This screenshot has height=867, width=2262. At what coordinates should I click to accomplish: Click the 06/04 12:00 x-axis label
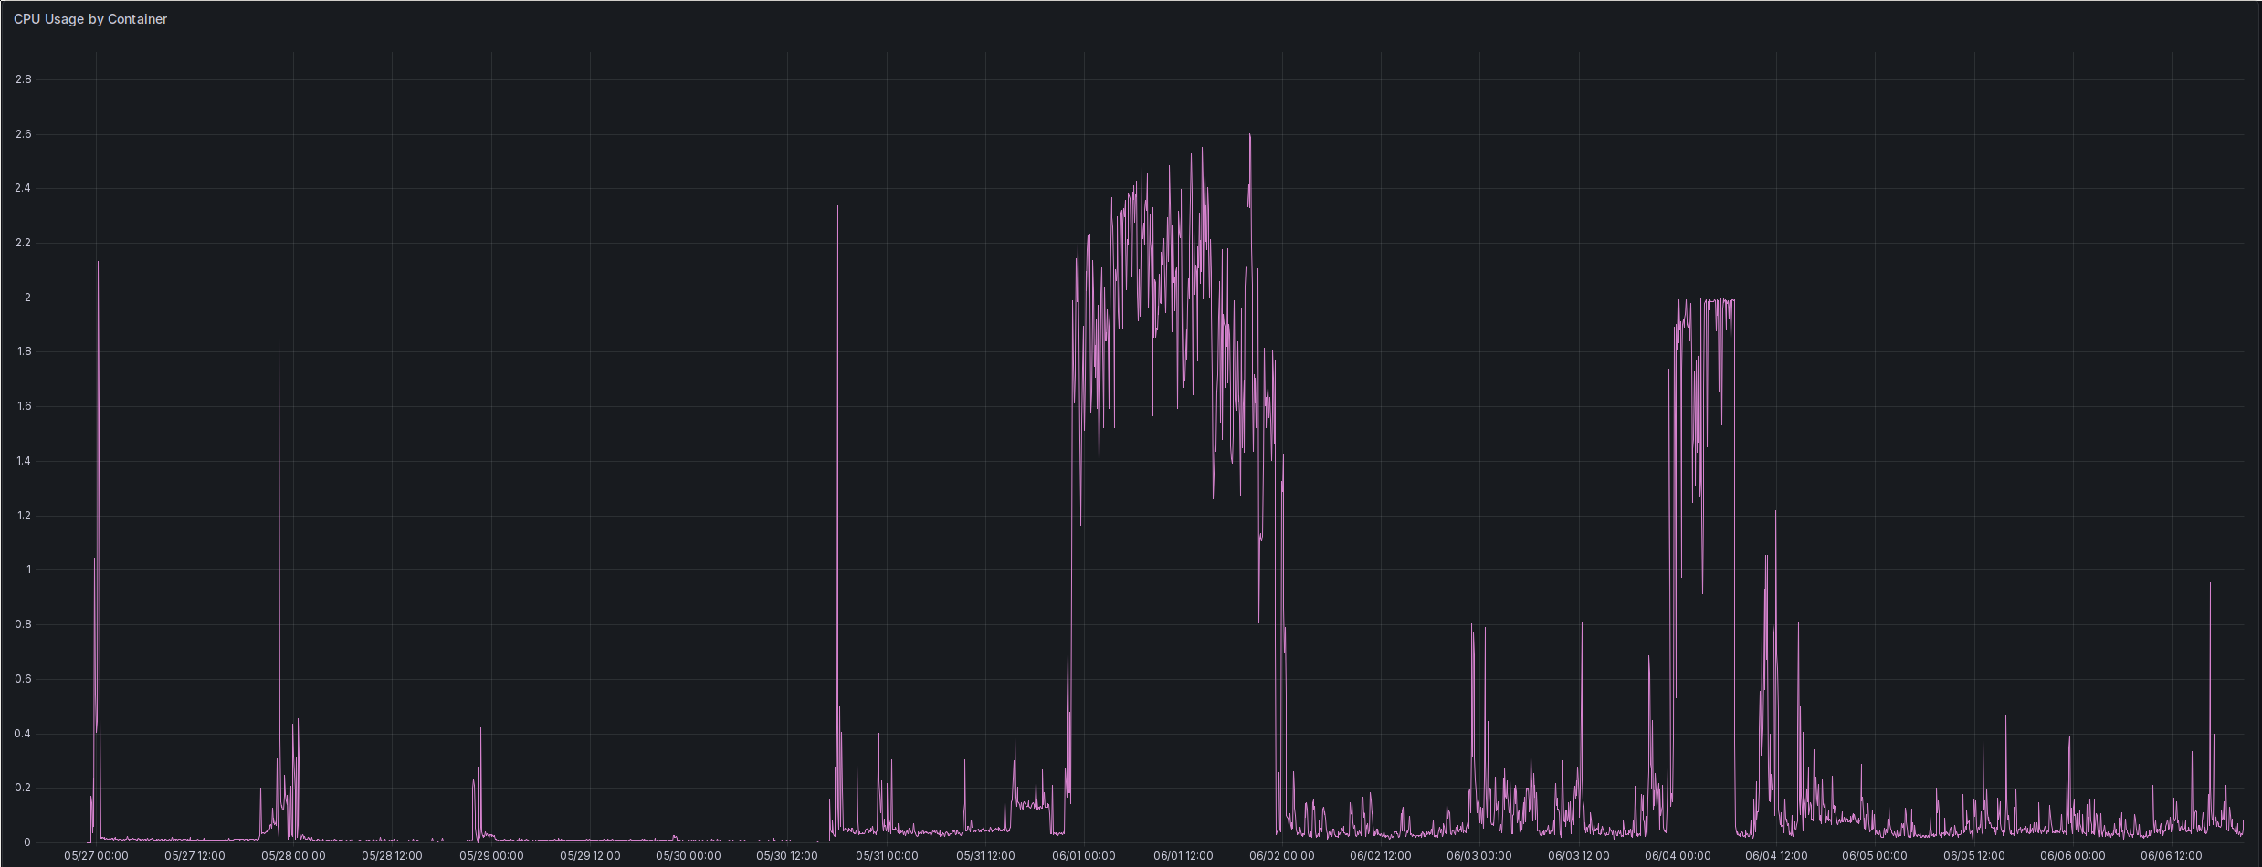click(1776, 856)
